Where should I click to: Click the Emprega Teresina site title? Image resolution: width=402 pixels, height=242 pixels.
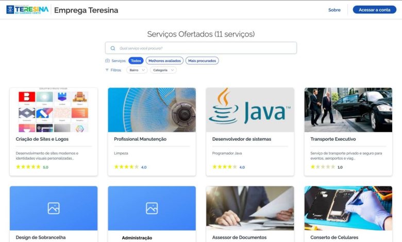click(86, 10)
